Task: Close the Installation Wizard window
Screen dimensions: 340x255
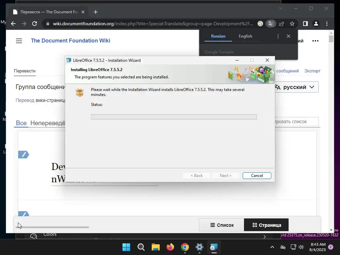Action: [267, 60]
